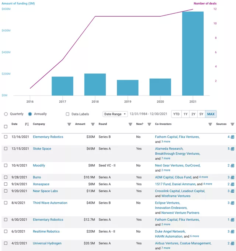Check the Moodify row checkbox
This screenshot has height=251, width=236.
(6, 165)
